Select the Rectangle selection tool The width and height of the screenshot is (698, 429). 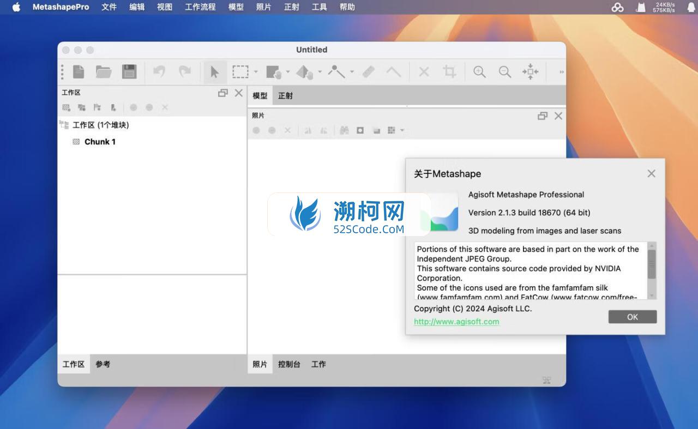(240, 71)
